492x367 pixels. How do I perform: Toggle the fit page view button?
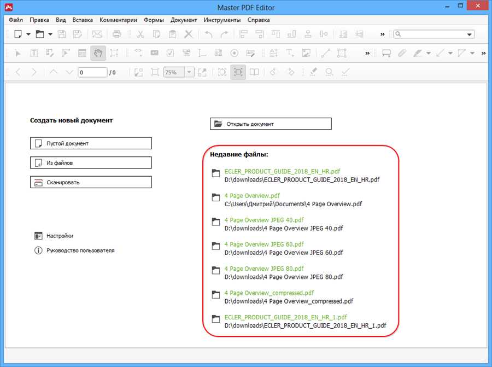pyautogui.click(x=238, y=72)
